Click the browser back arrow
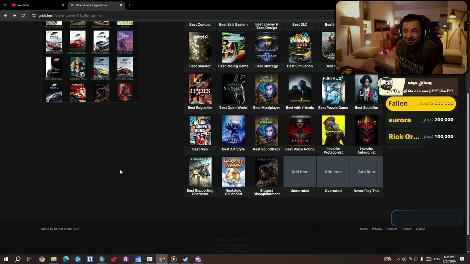The width and height of the screenshot is (470, 264). (x=6, y=15)
